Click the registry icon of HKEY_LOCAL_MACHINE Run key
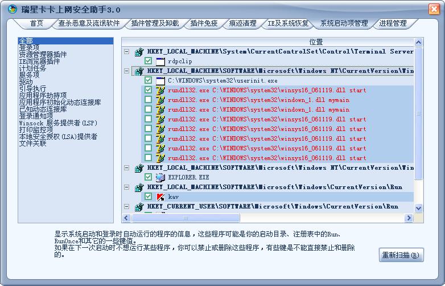The height and width of the screenshot is (286, 445). click(x=139, y=187)
